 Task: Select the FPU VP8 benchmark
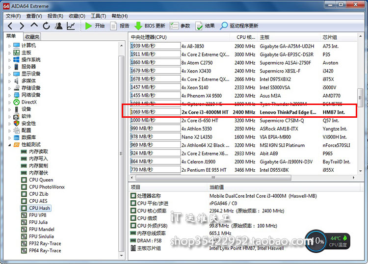click(38, 215)
